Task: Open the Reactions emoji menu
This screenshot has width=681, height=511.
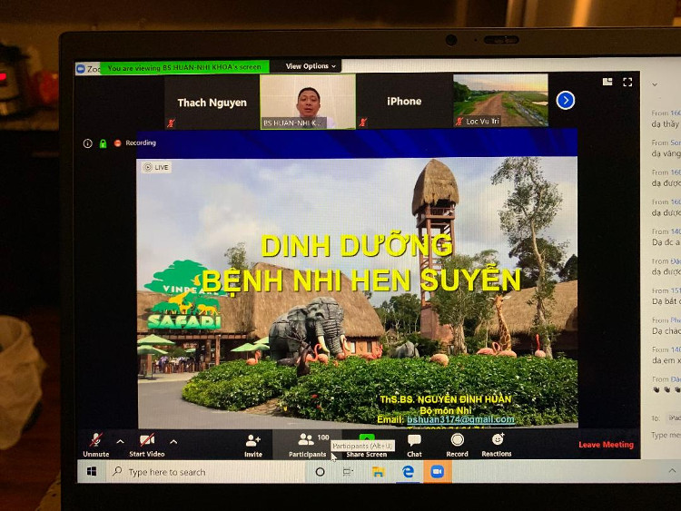Action: pos(497,446)
